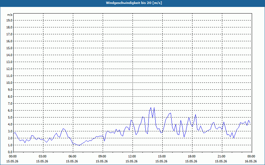
Task: Select the '15.05.26' date beneath 06:00
Action: (72, 161)
